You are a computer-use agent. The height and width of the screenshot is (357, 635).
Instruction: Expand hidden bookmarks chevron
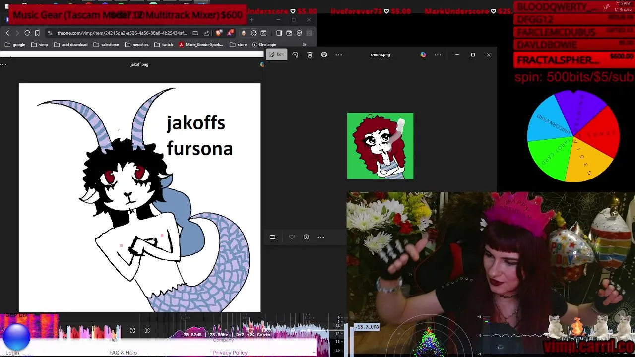[x=304, y=45]
